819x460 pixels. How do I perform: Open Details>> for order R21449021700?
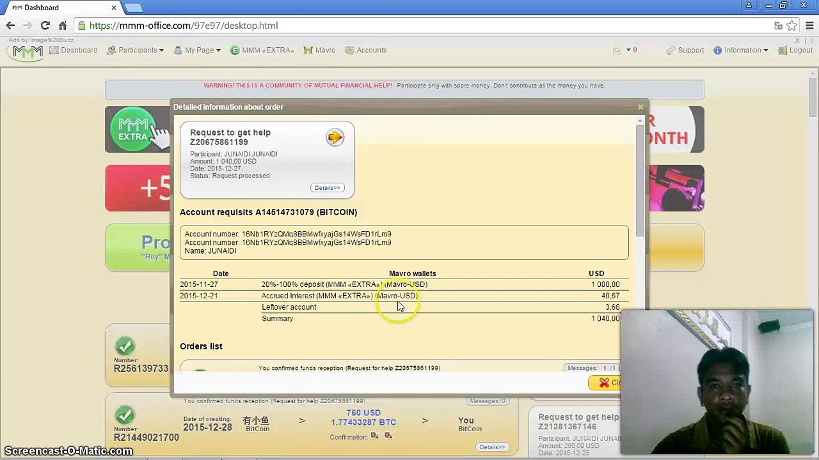tap(492, 447)
